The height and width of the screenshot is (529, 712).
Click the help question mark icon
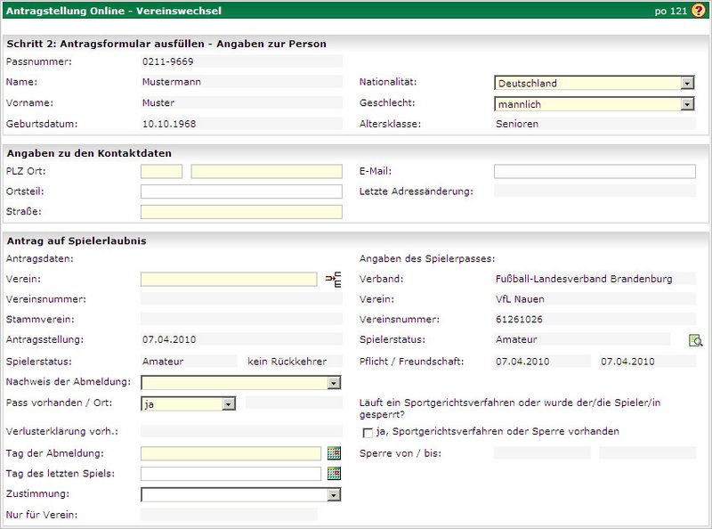click(698, 11)
